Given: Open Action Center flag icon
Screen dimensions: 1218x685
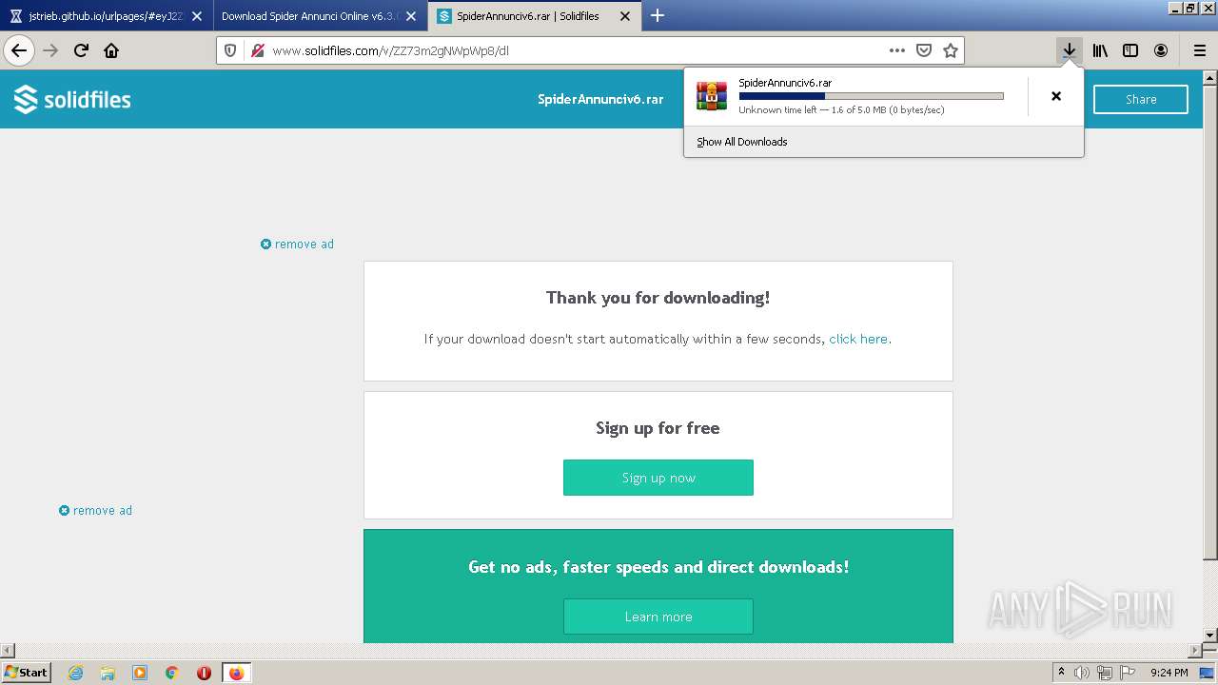Looking at the screenshot, I should tap(1128, 673).
